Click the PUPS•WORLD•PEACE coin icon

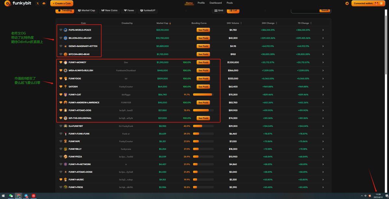tap(65, 30)
